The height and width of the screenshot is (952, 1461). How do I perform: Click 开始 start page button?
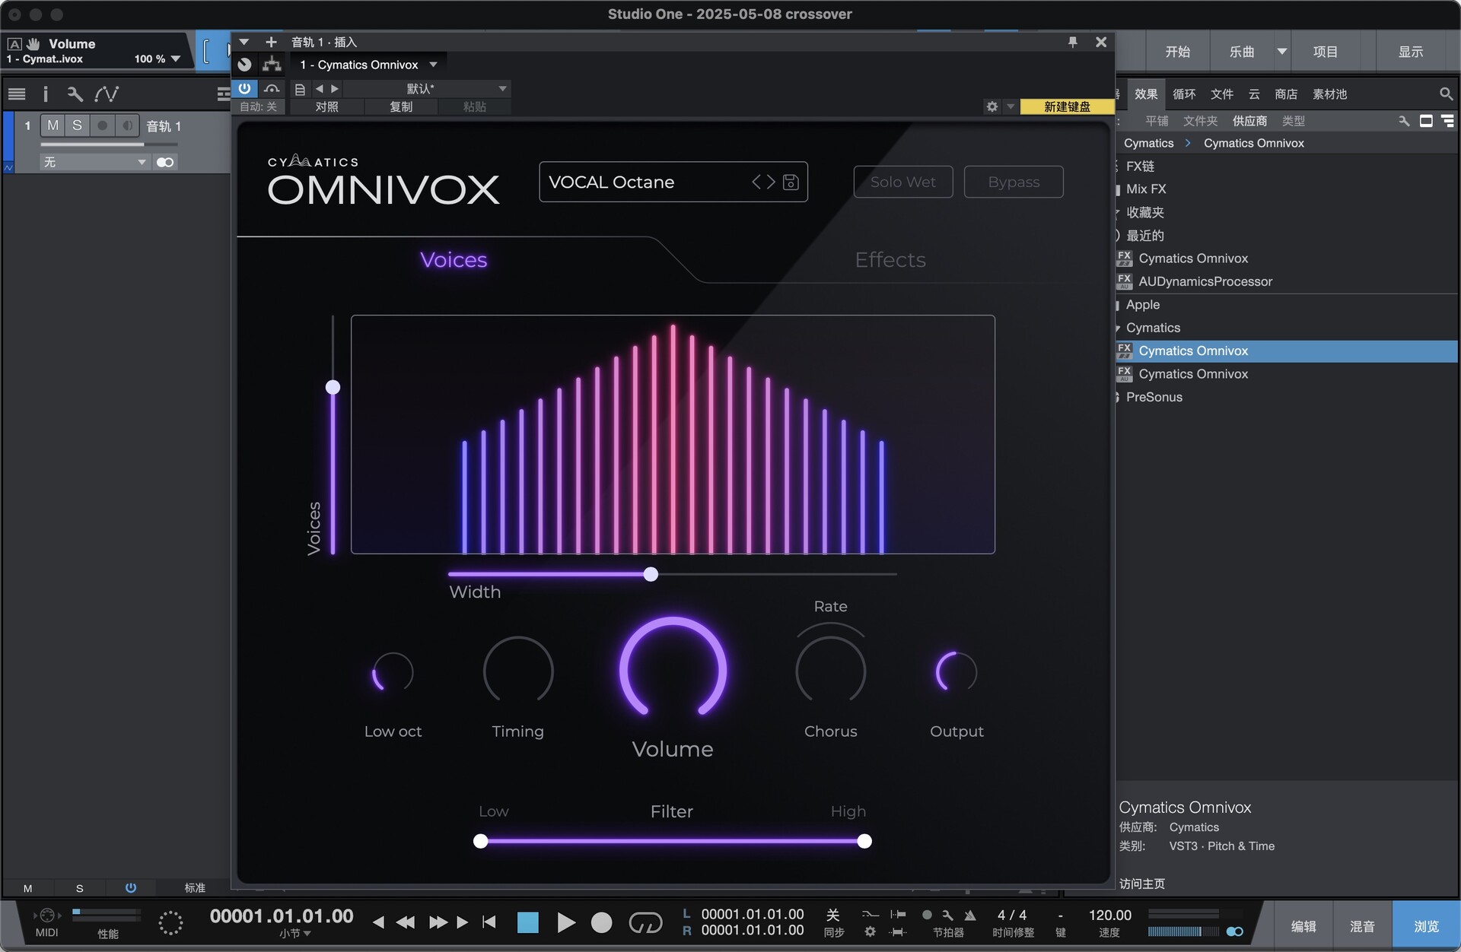1177,52
